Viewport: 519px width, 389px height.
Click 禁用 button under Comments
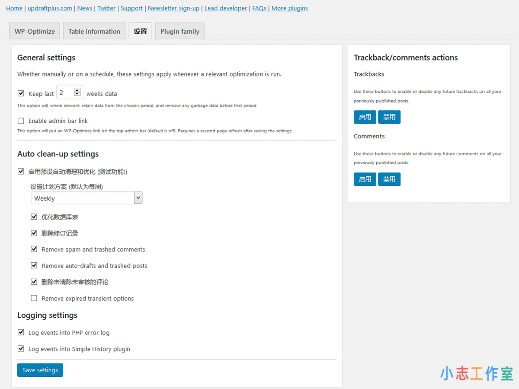coord(389,179)
